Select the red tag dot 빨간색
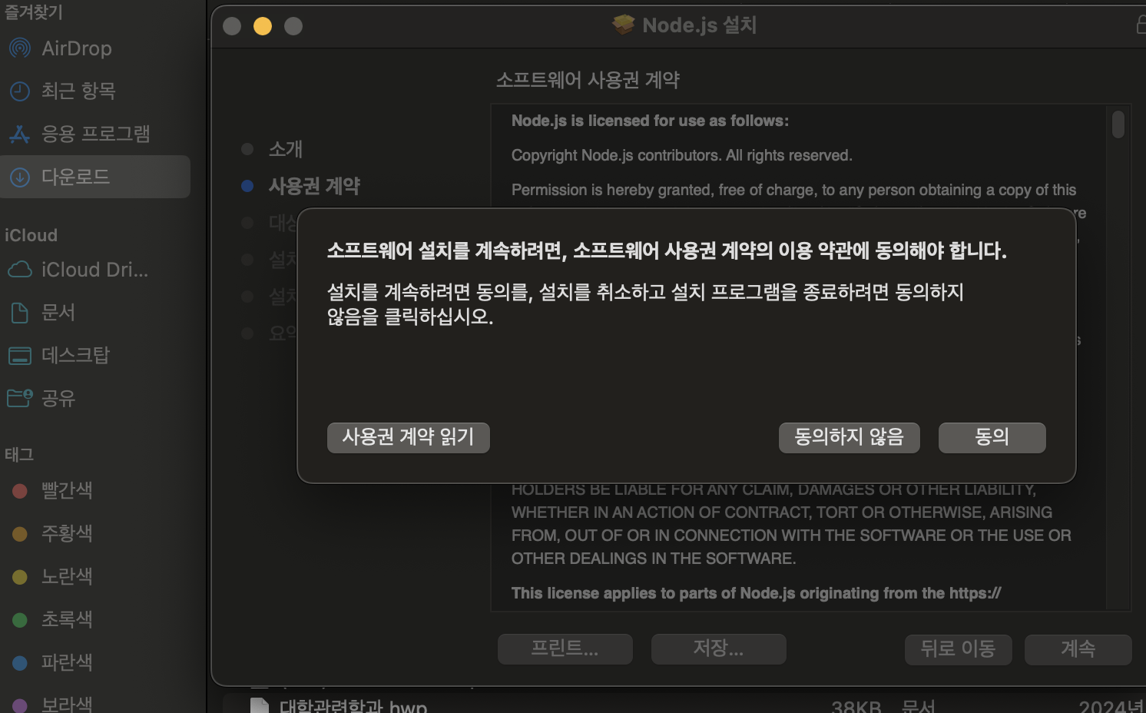1146x713 pixels. [20, 491]
